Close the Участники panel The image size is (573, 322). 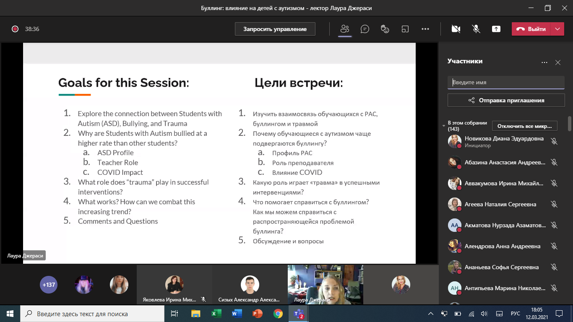coord(558,62)
